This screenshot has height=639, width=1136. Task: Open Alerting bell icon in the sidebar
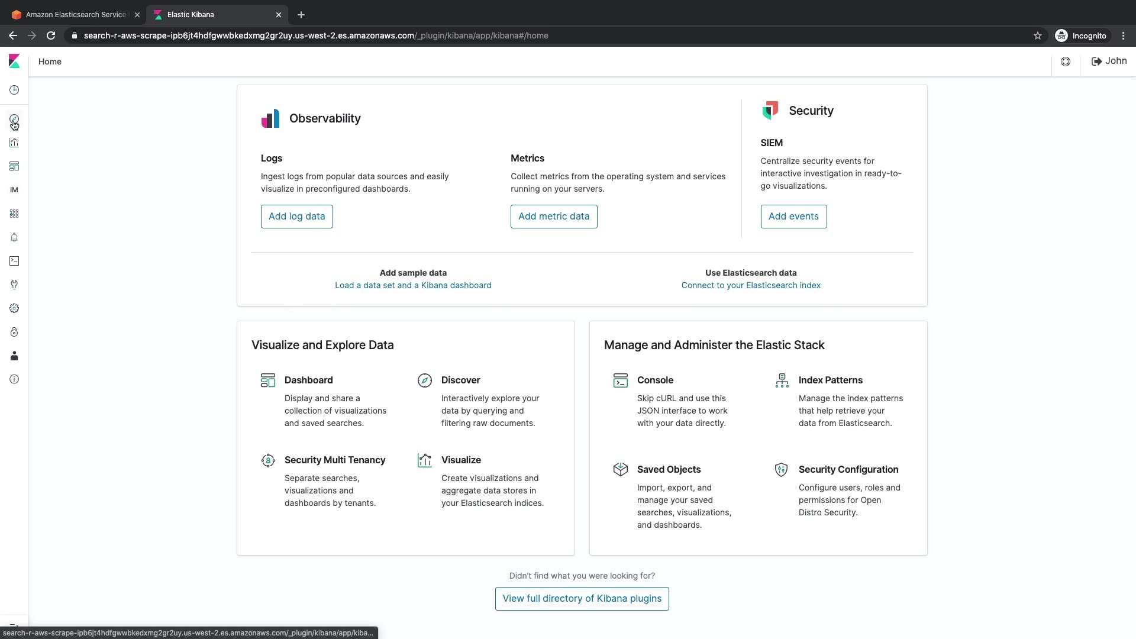(14, 237)
